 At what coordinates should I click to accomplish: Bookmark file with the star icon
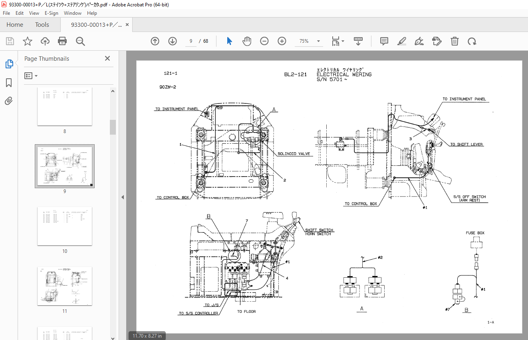[27, 41]
